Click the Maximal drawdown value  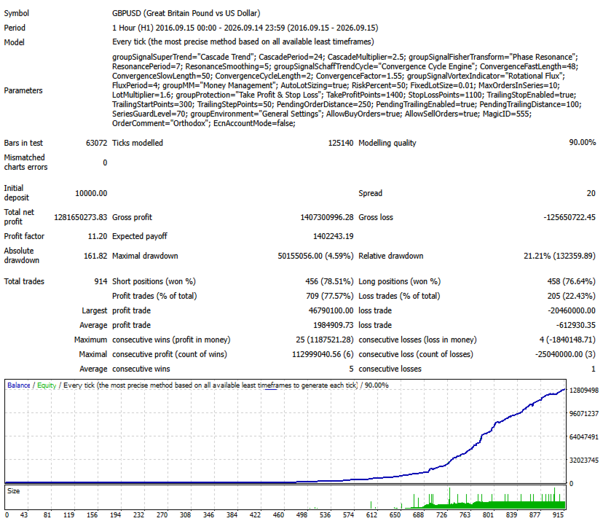(315, 256)
